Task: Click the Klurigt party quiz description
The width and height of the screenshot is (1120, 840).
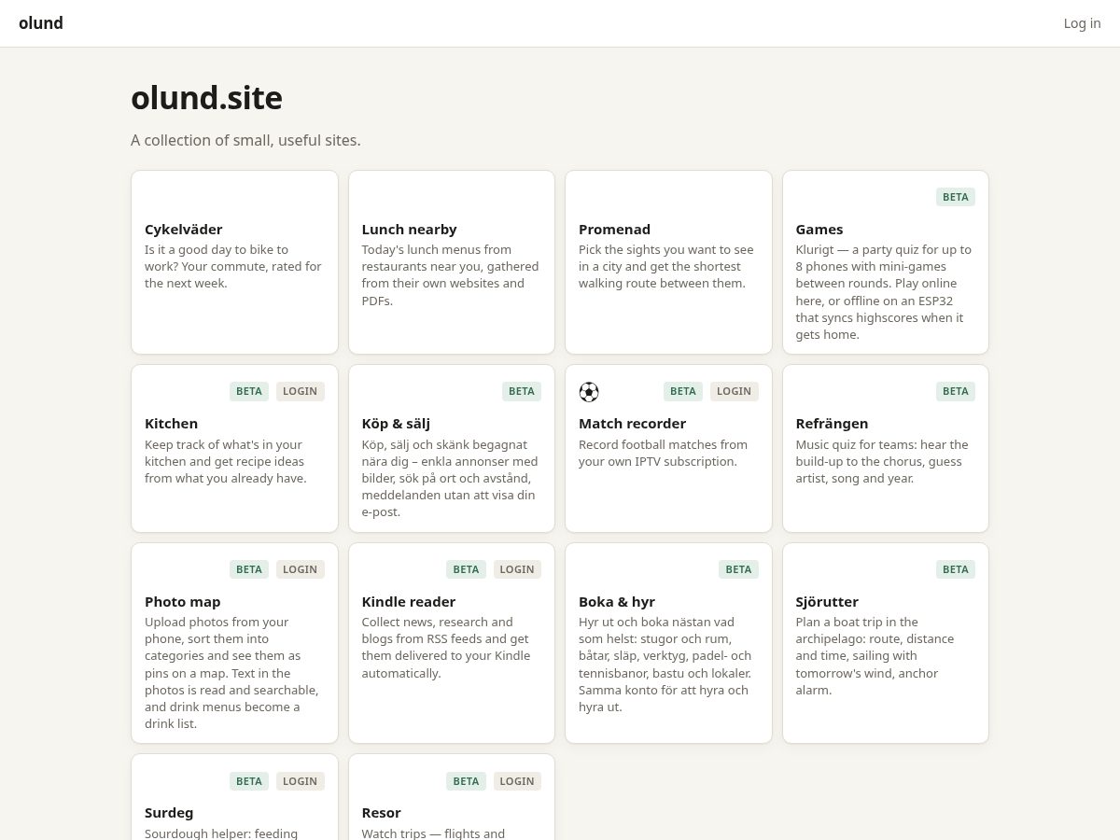Action: click(x=884, y=292)
